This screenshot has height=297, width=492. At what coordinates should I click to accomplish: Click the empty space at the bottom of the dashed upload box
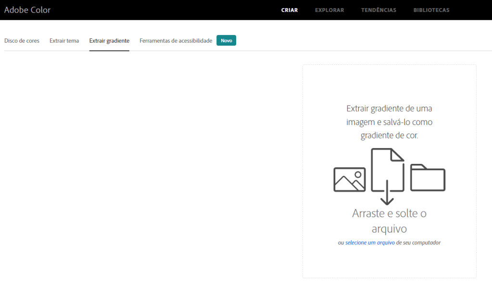tap(389, 264)
